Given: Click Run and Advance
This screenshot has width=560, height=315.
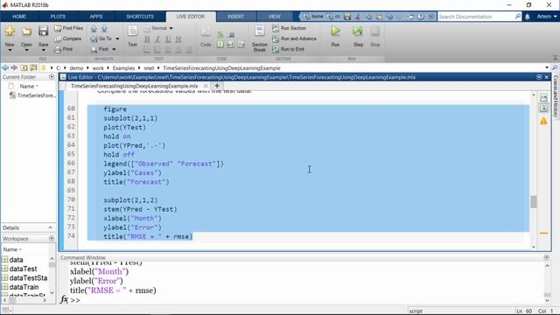Looking at the screenshot, I should tap(294, 38).
